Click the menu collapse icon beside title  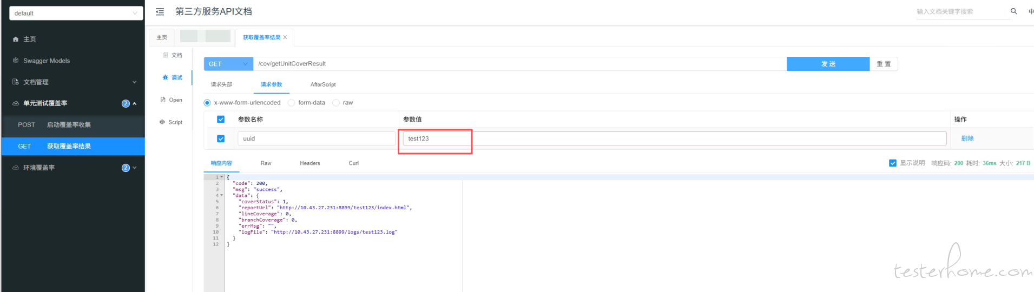[160, 12]
